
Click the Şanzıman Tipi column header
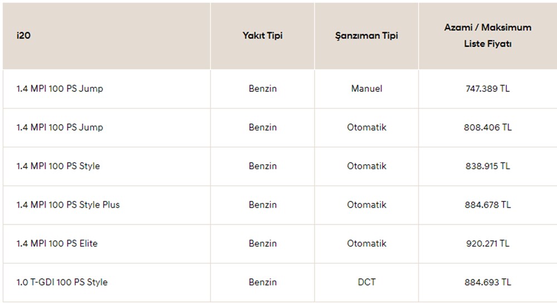(x=367, y=36)
